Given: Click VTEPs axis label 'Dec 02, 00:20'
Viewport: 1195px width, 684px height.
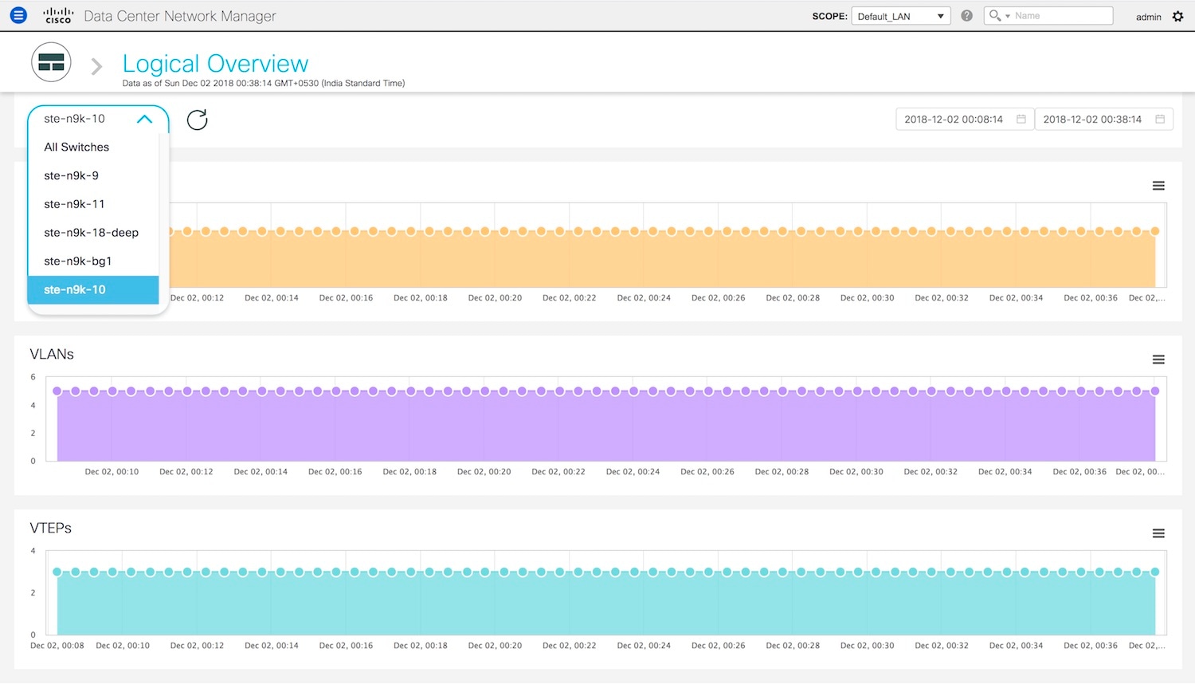Looking at the screenshot, I should 495,646.
